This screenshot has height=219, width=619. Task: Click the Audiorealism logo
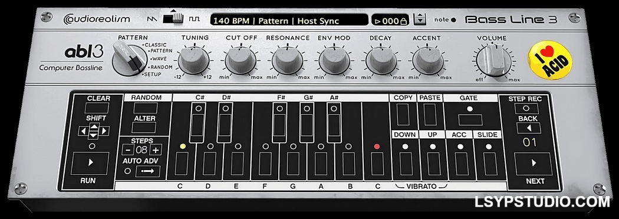(x=96, y=19)
